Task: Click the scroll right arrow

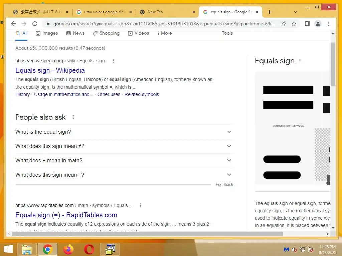Action: pos(327,234)
